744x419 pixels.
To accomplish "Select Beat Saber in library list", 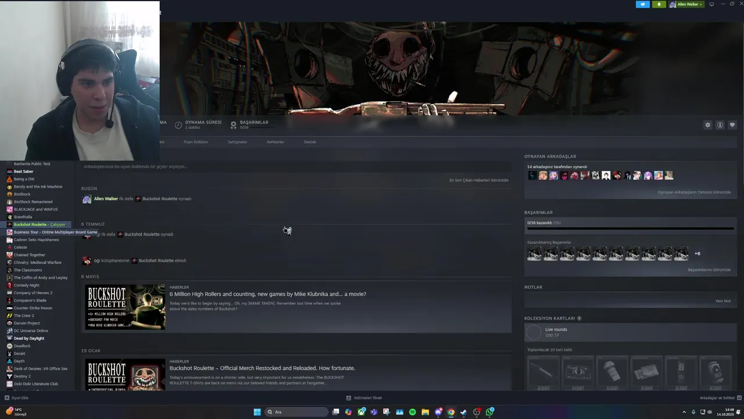I will tap(23, 172).
